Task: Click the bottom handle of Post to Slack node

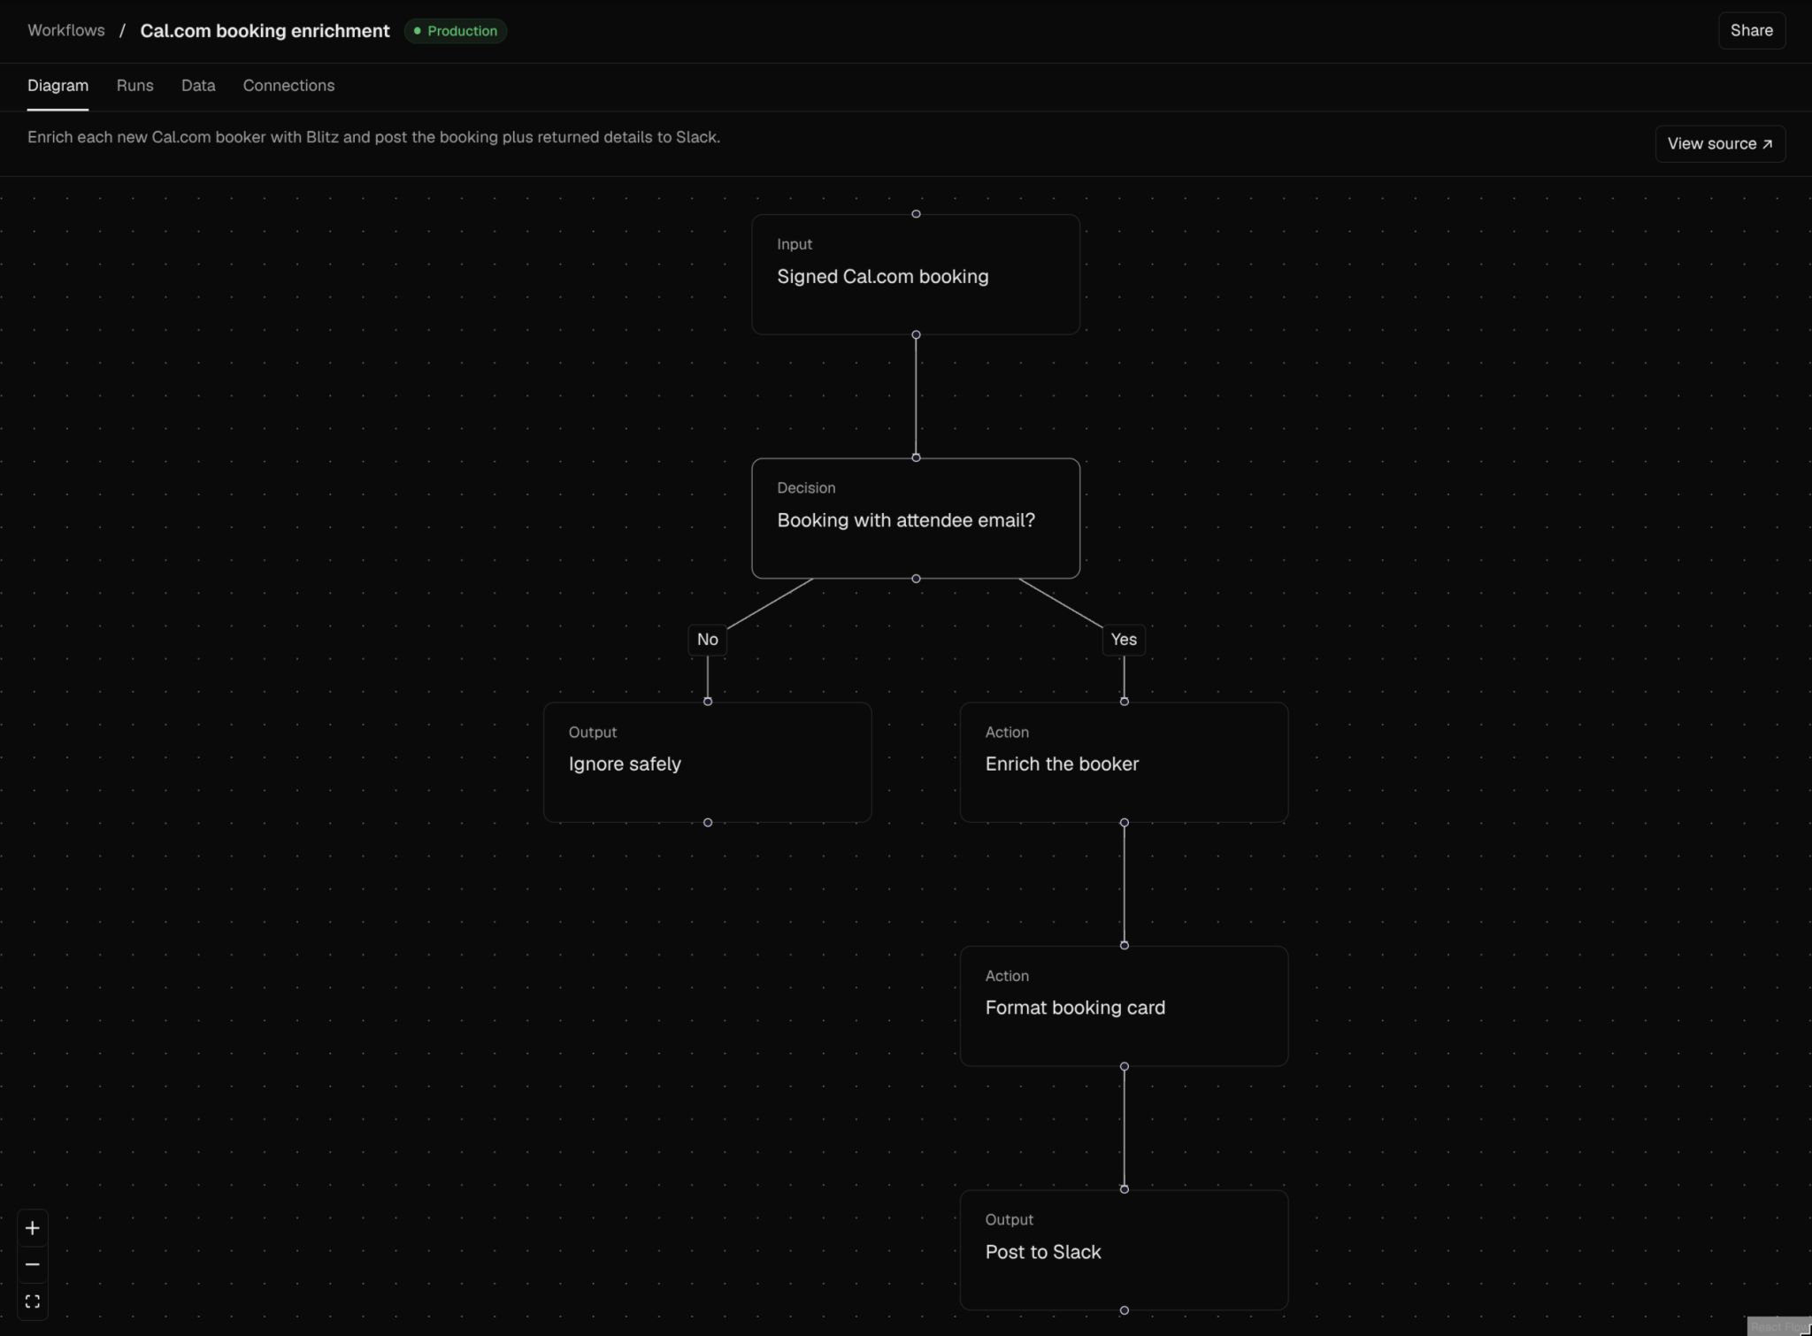Action: click(x=1125, y=1310)
